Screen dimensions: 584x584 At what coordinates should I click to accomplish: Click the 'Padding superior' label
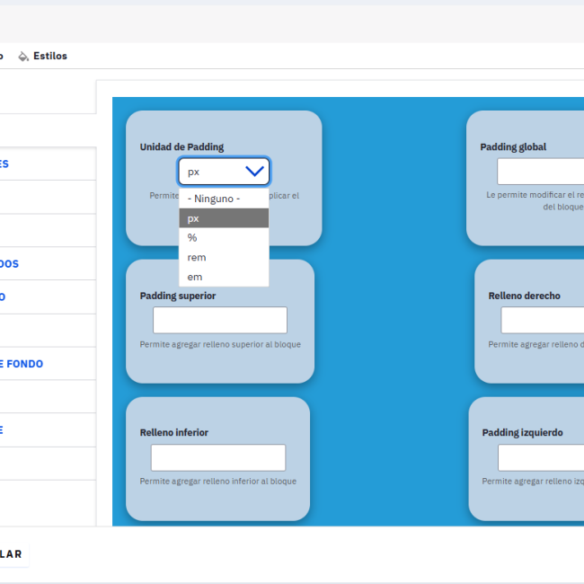point(178,296)
